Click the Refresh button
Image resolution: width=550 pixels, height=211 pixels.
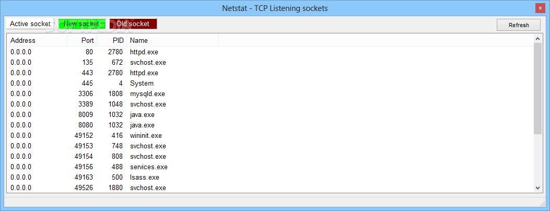click(x=519, y=25)
